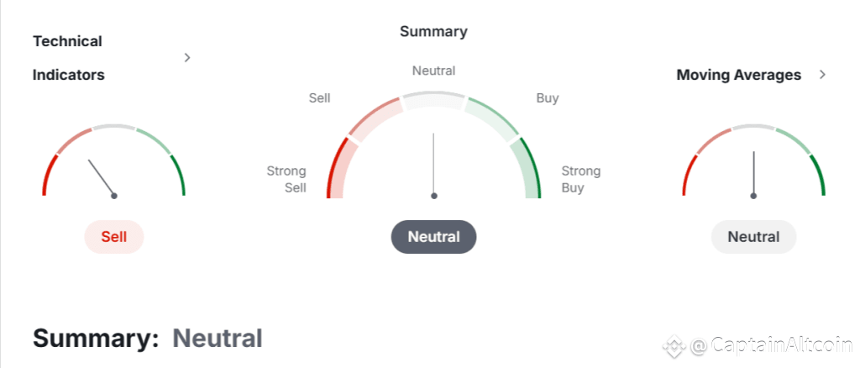Click the Strong Sell label on gauge
Viewport: 860px width, 368px height.
(287, 179)
